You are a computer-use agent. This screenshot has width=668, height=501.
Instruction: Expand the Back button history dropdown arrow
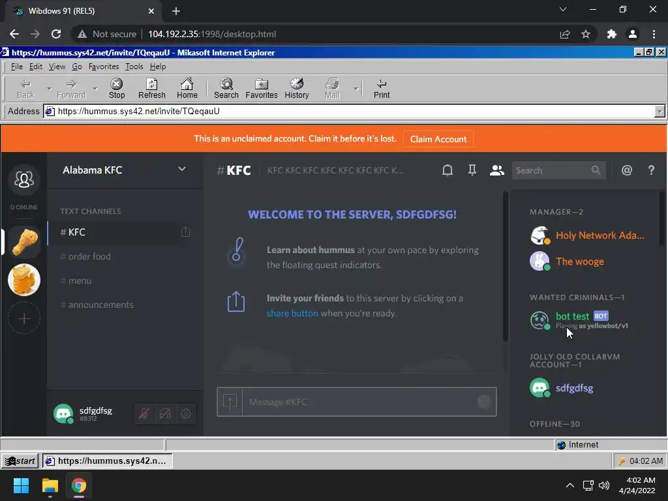coord(49,89)
